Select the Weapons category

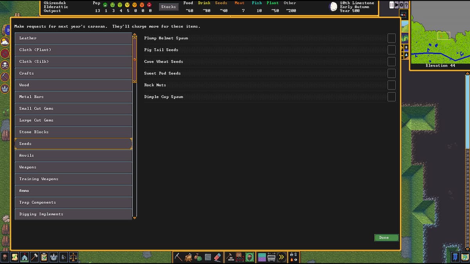73,167
